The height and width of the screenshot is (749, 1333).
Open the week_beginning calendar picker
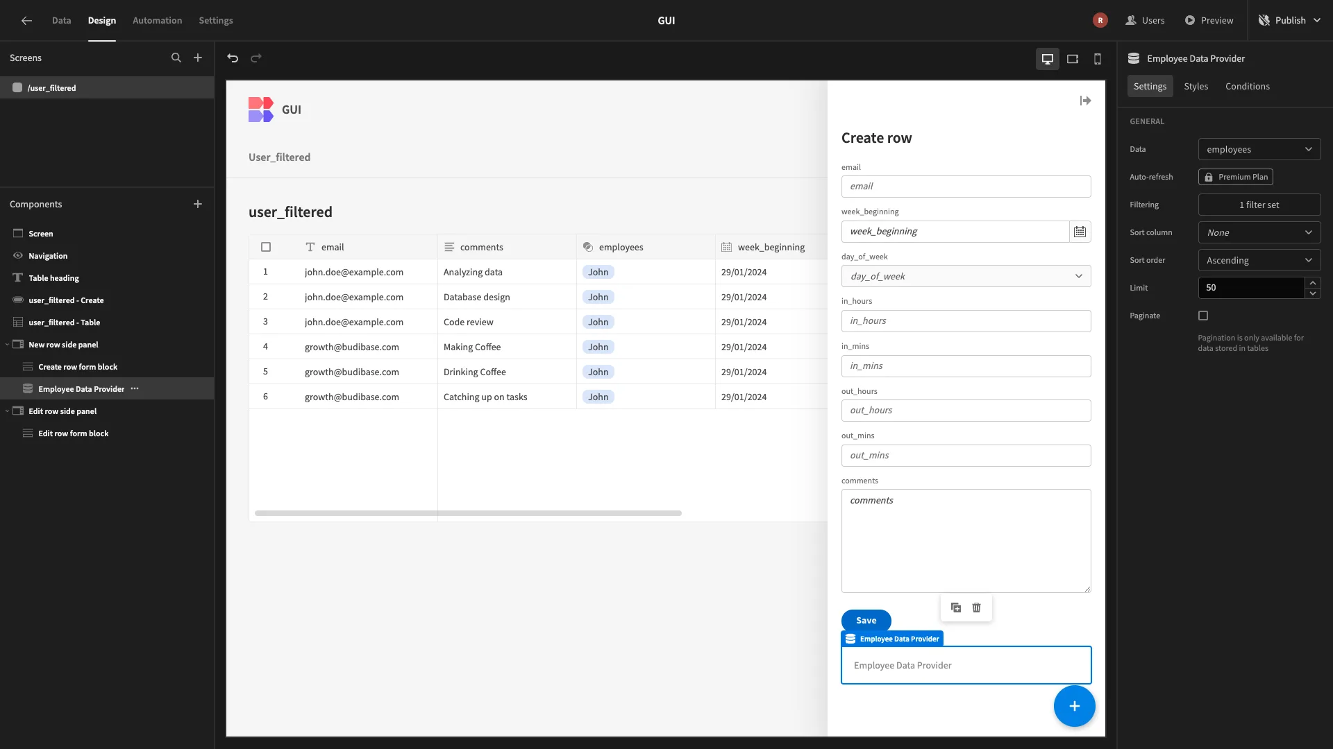coord(1080,232)
